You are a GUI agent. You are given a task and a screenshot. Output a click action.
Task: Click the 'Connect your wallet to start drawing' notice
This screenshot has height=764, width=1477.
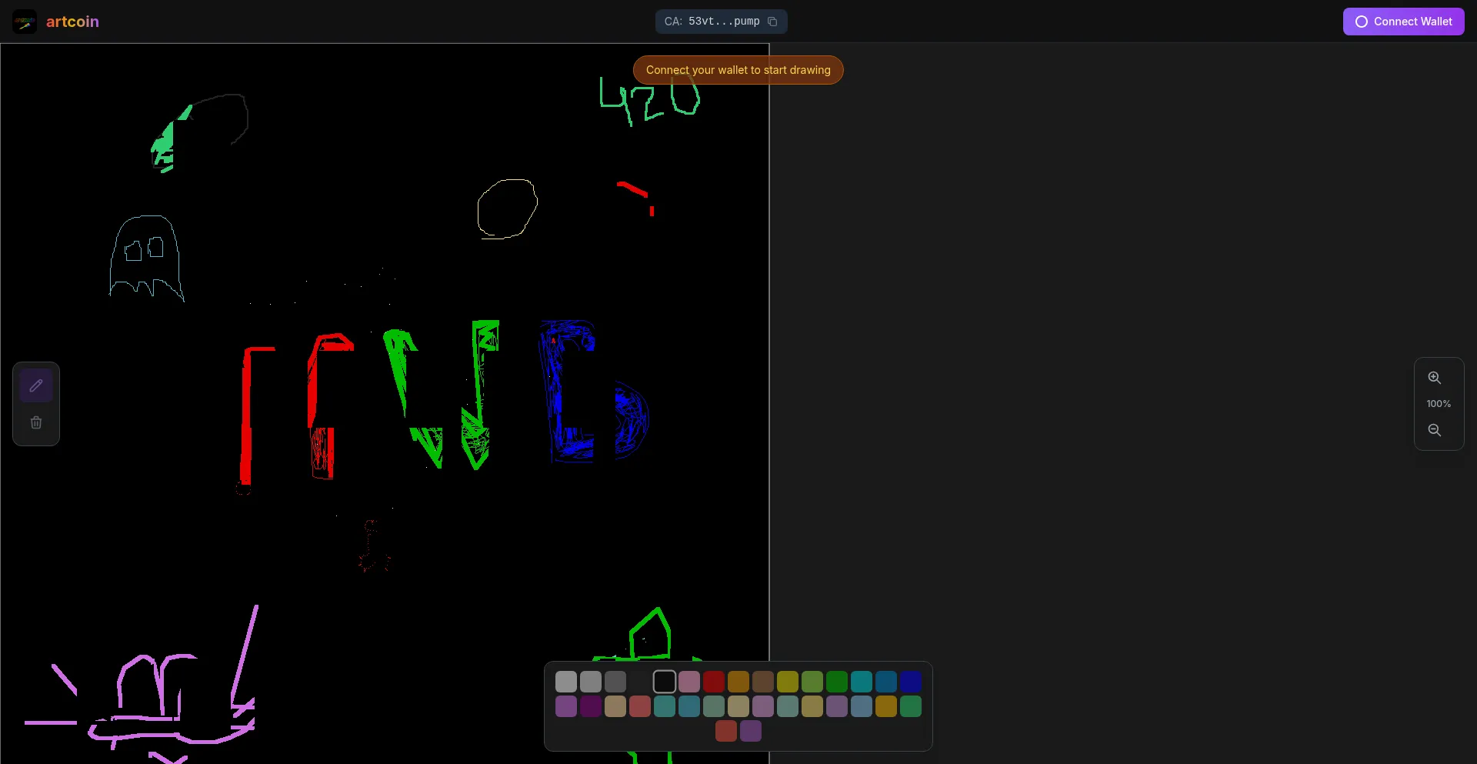[738, 70]
